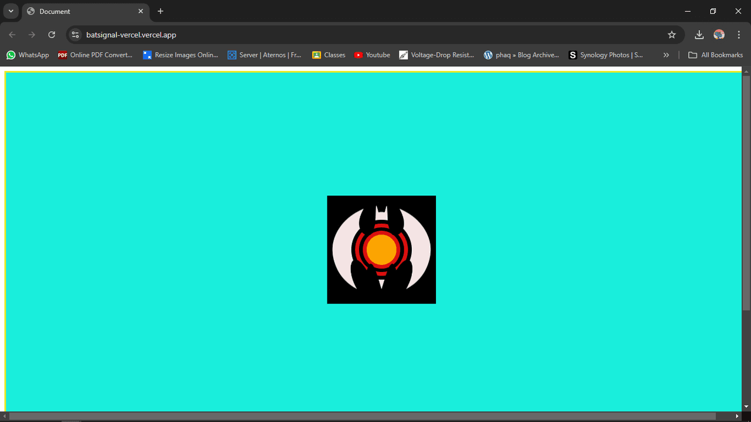Open the Chrome profile avatar
751x422 pixels.
[719, 35]
